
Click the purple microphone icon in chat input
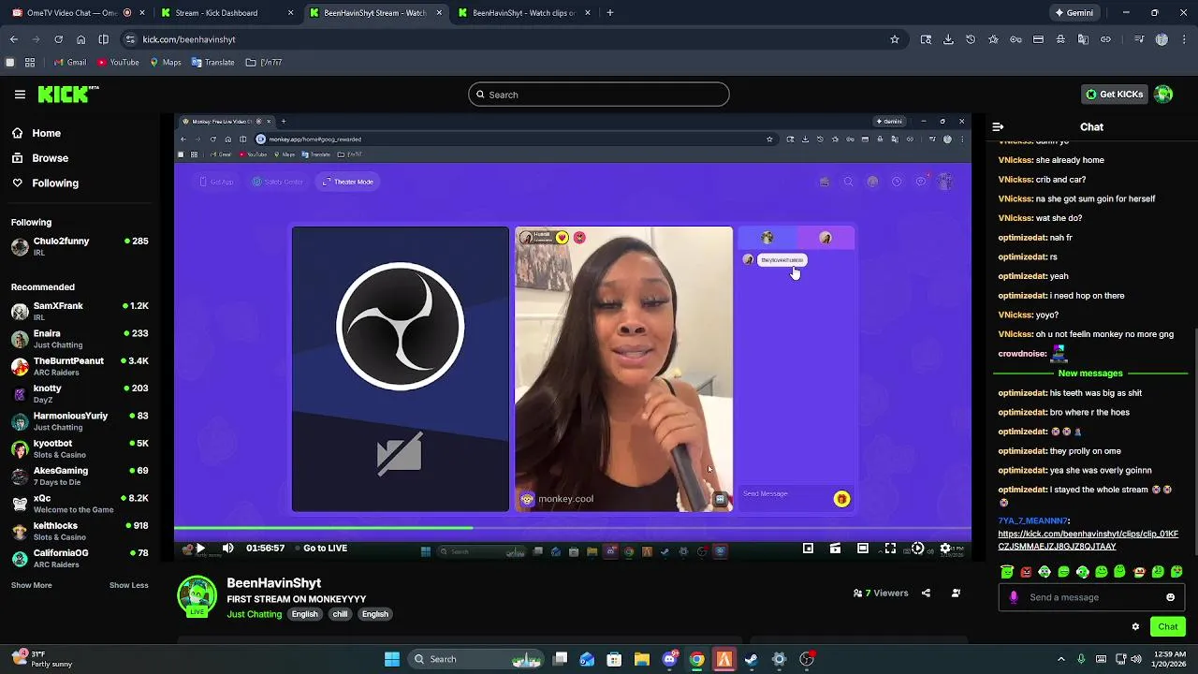1014,597
